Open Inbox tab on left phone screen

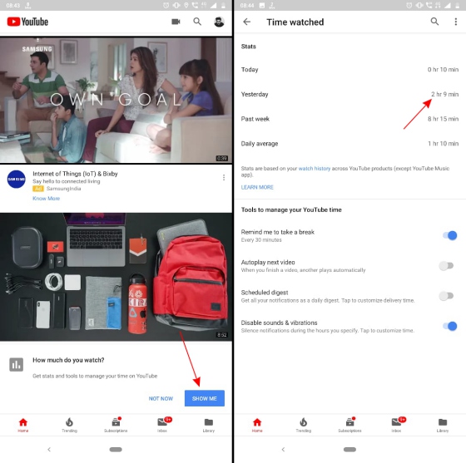coord(163,425)
